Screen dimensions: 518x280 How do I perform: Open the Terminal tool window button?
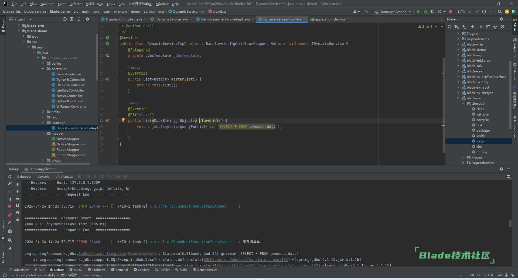pos(119,269)
